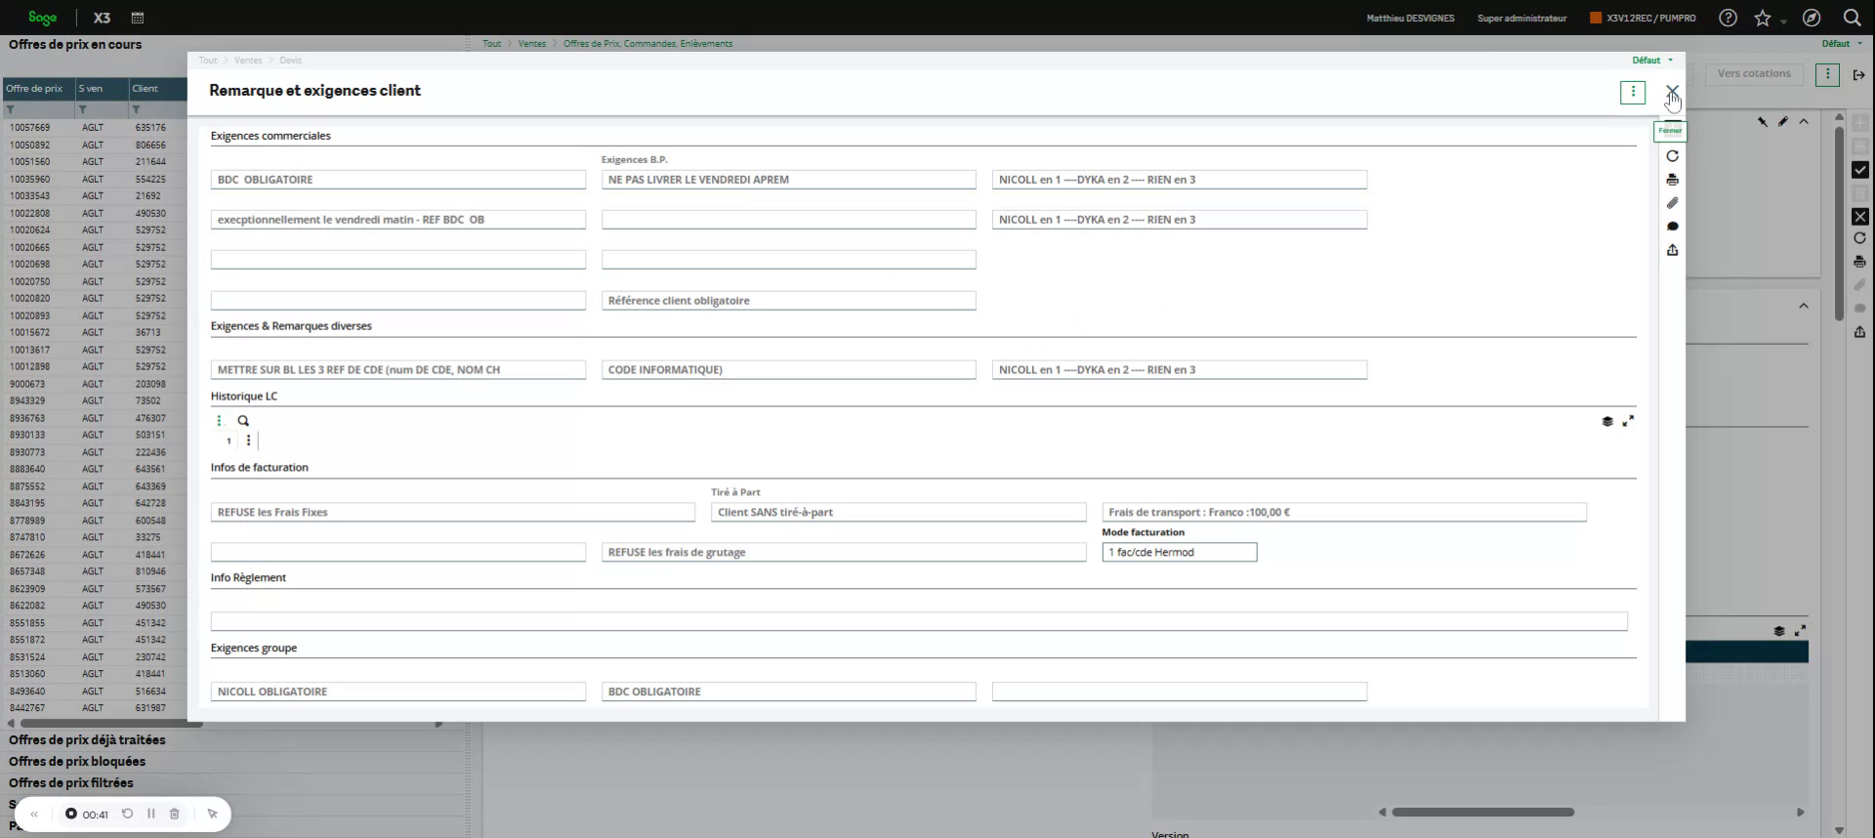Viewport: 1875px width, 838px height.
Task: Open the favorites dropdown arrow beside the star
Action: point(1783,21)
